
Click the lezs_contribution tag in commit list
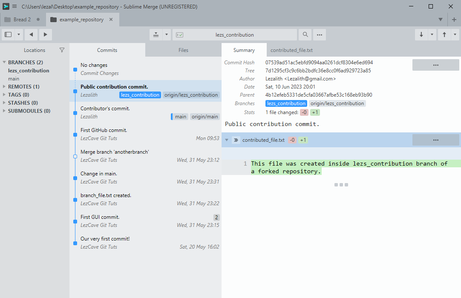(x=140, y=95)
